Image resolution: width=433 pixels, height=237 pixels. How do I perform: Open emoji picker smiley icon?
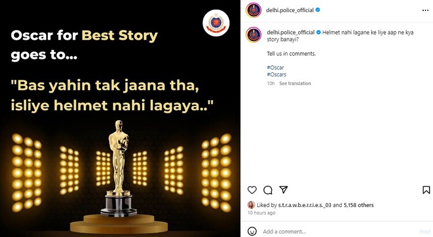point(252,231)
